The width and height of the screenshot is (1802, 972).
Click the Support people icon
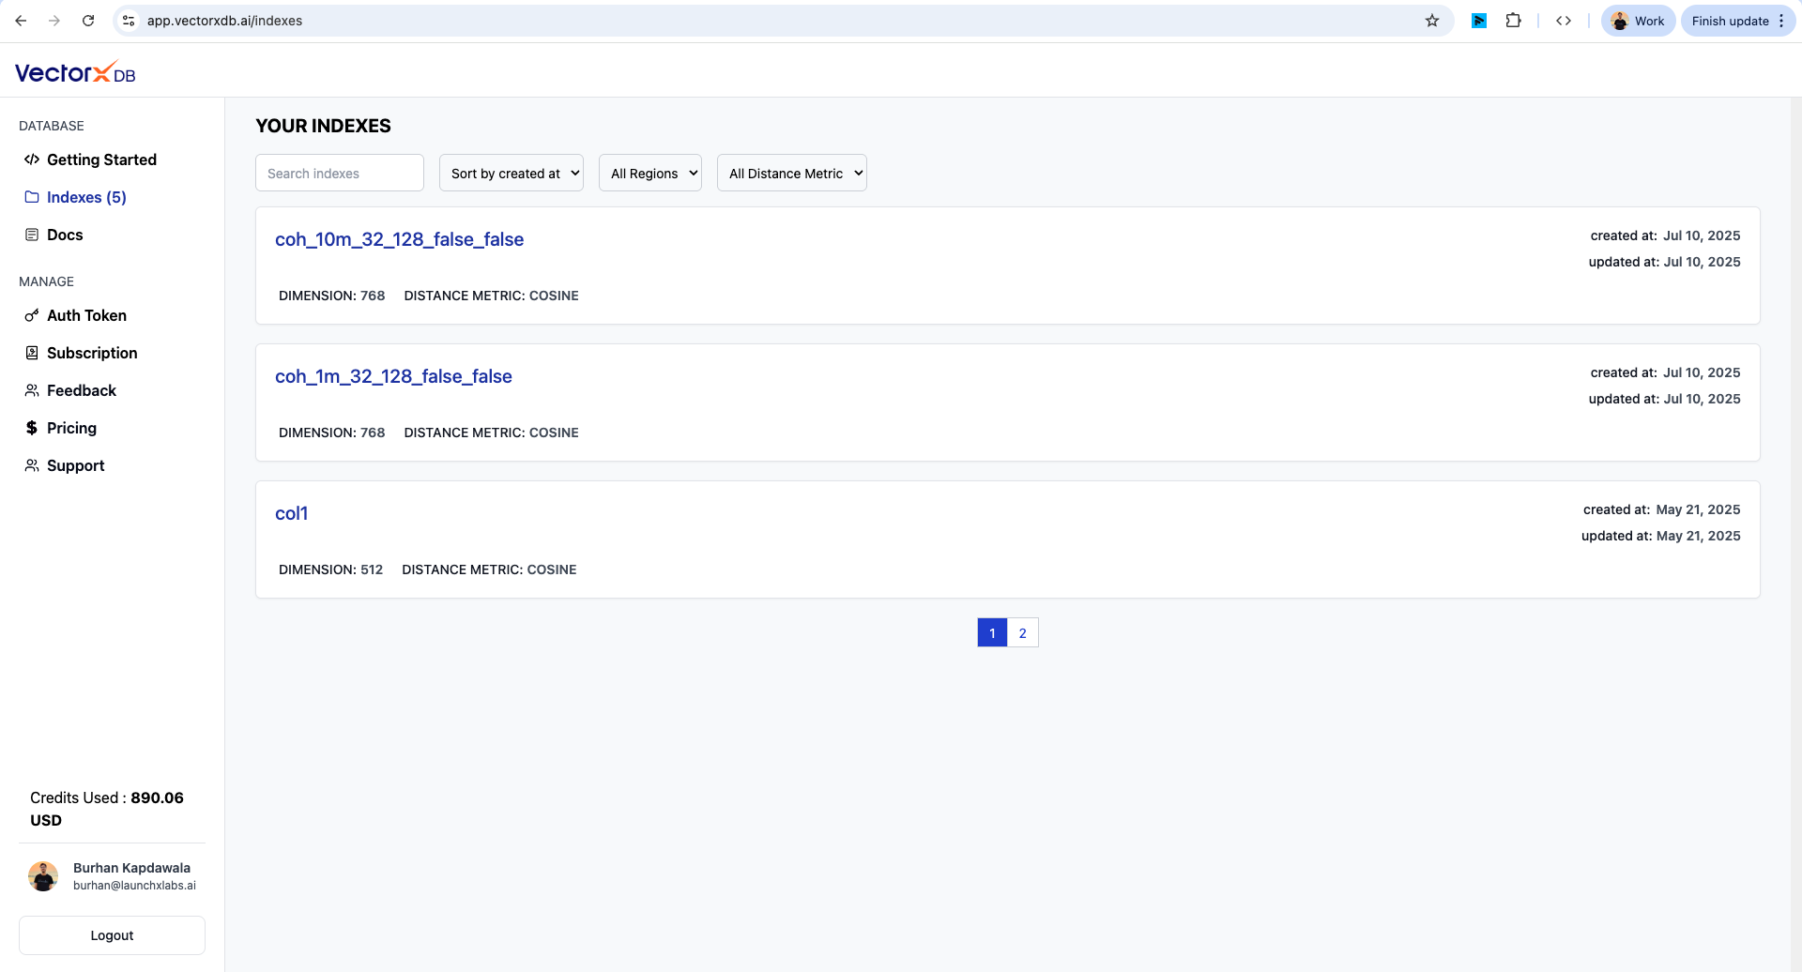pos(32,465)
